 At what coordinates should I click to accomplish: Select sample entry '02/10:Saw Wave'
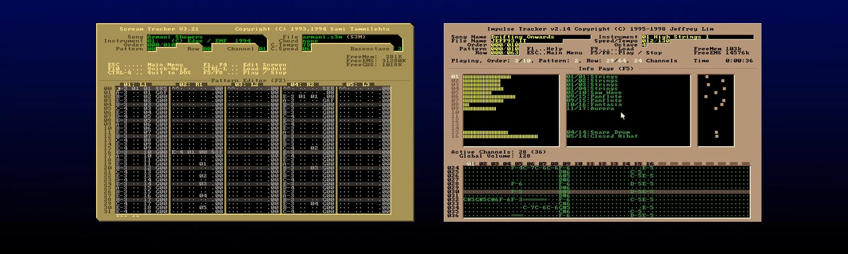pyautogui.click(x=594, y=93)
